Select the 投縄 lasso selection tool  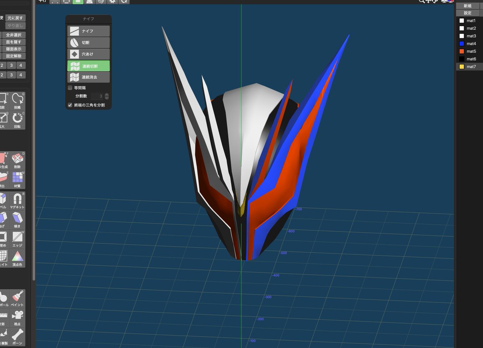point(17,101)
